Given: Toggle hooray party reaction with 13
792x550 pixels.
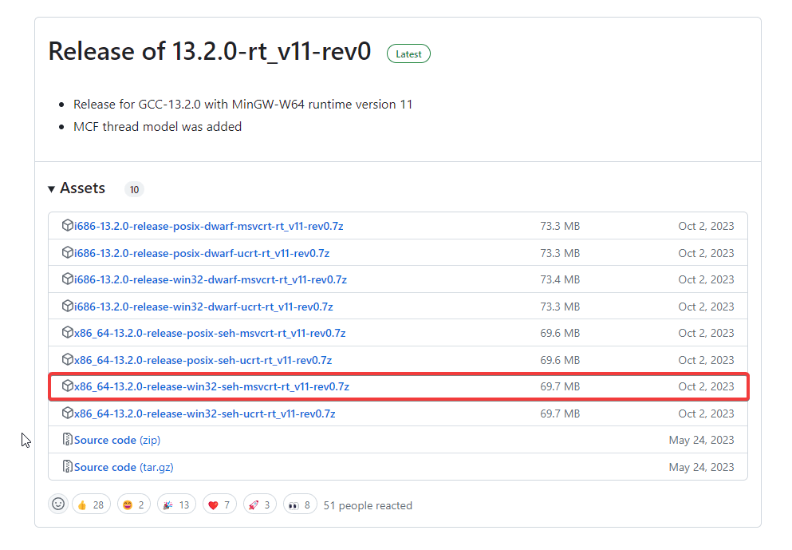Looking at the screenshot, I should (x=176, y=505).
